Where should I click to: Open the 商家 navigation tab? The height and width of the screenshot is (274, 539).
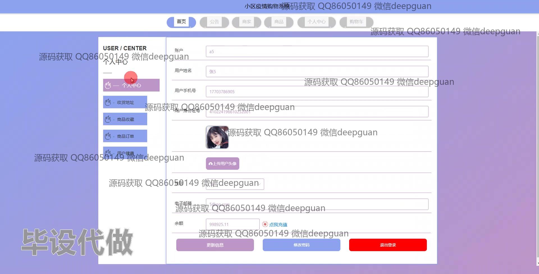pos(246,22)
